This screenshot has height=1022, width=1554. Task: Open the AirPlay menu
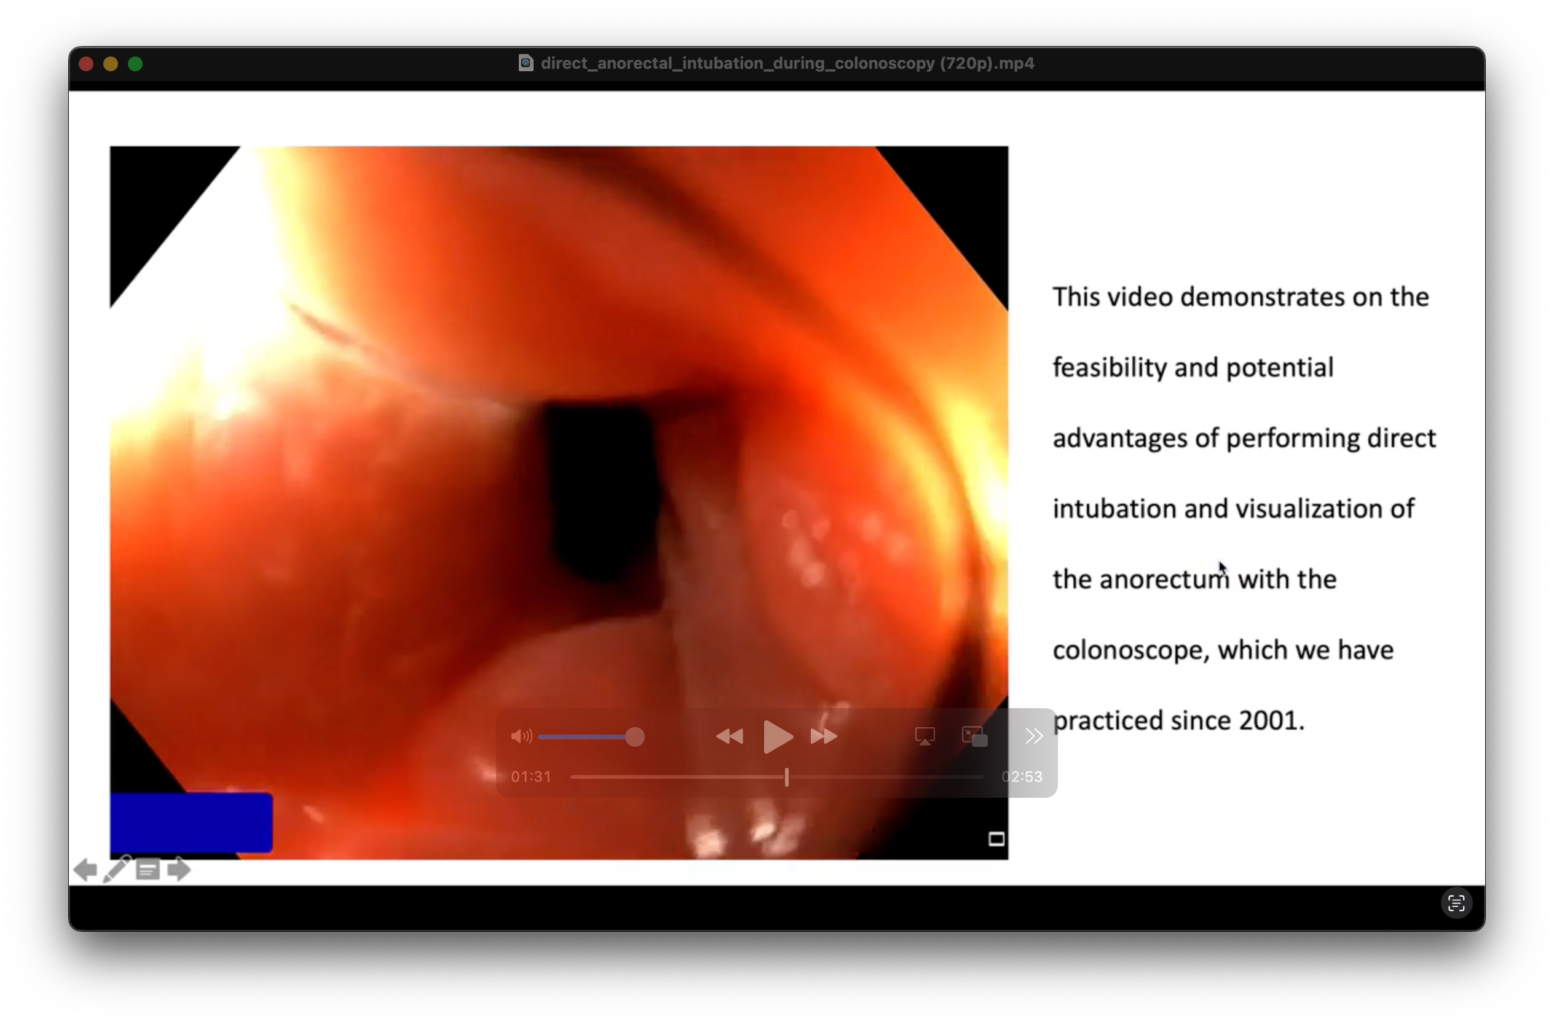pos(925,736)
